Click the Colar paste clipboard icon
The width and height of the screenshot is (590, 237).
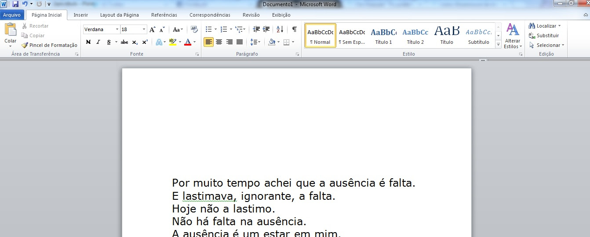click(11, 30)
